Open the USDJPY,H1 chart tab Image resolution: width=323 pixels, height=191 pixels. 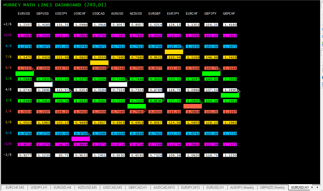[x=39, y=188]
